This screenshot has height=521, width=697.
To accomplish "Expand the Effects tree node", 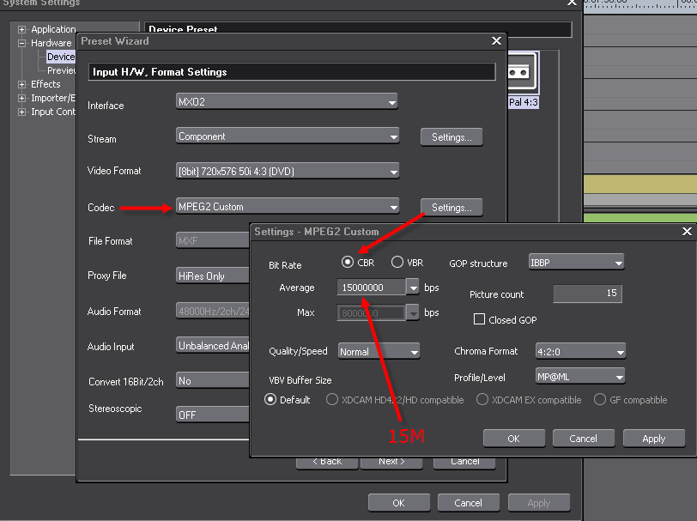I will 21,84.
